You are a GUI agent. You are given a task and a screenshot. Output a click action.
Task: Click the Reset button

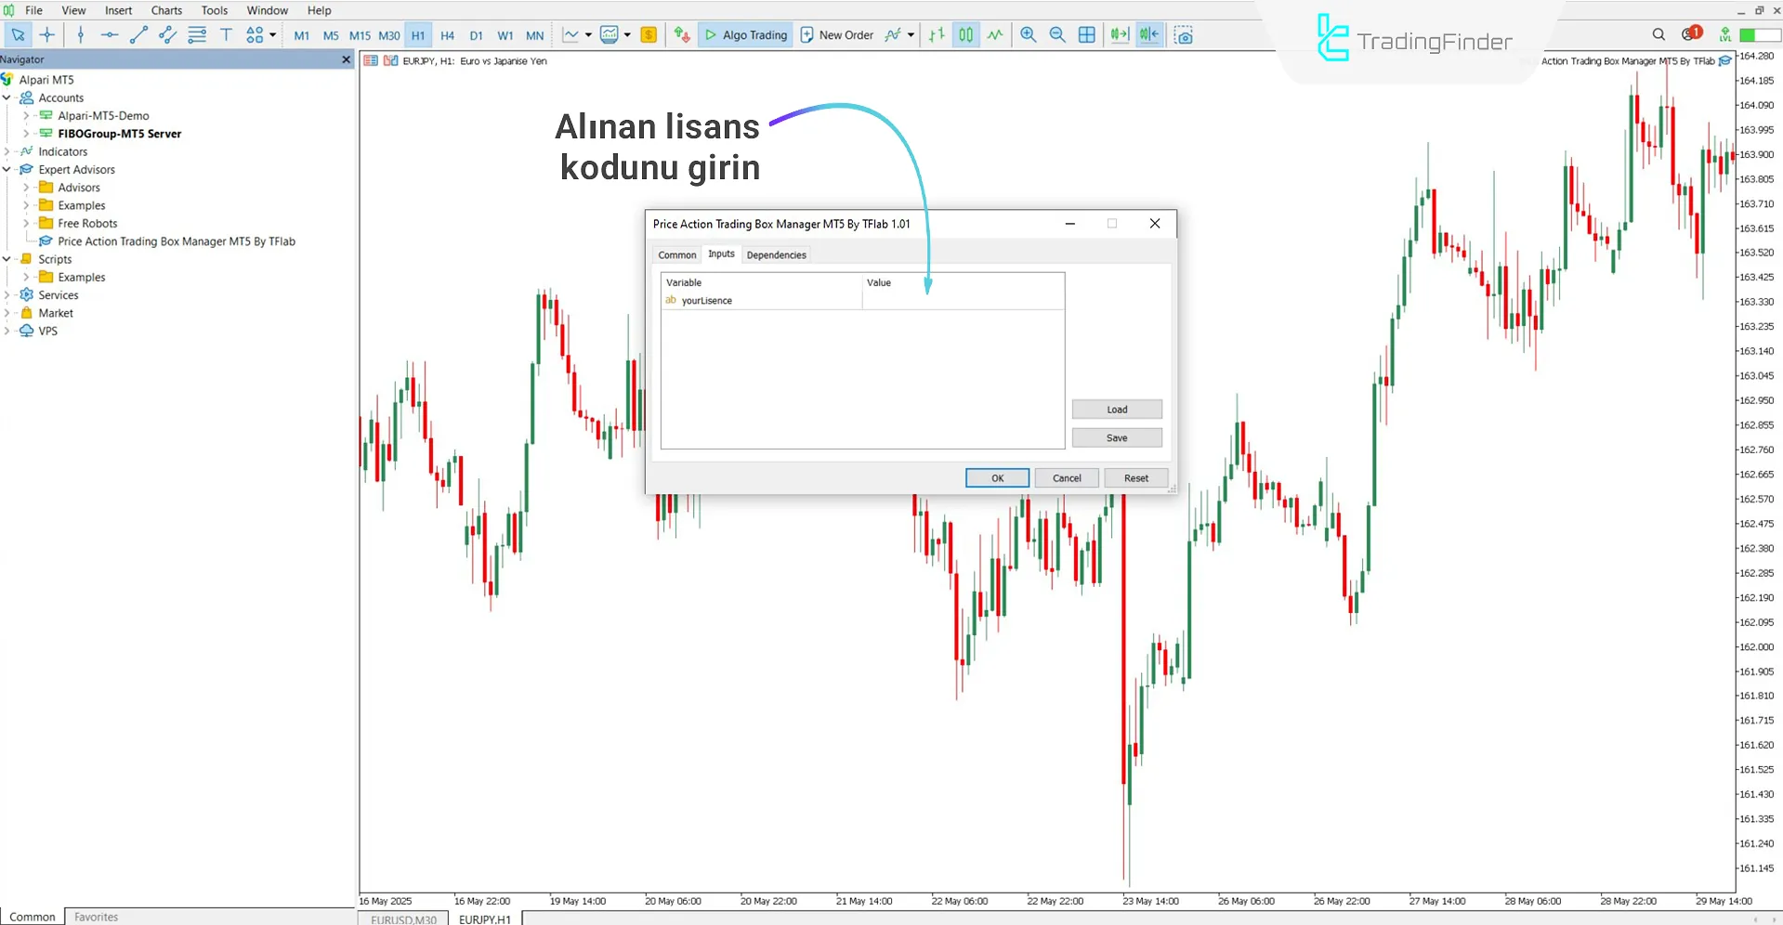pos(1136,478)
